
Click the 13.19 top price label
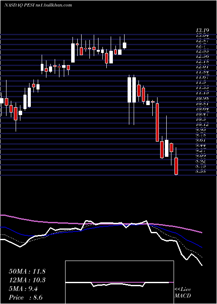pos(202,30)
